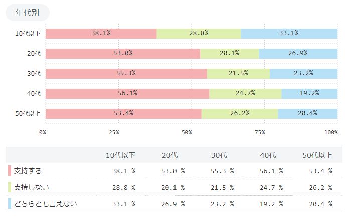Click the blue 26.9% bar segment
The height and width of the screenshot is (217, 349).
coord(298,54)
